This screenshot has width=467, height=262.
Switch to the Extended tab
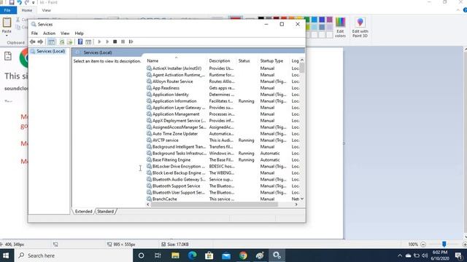point(83,211)
